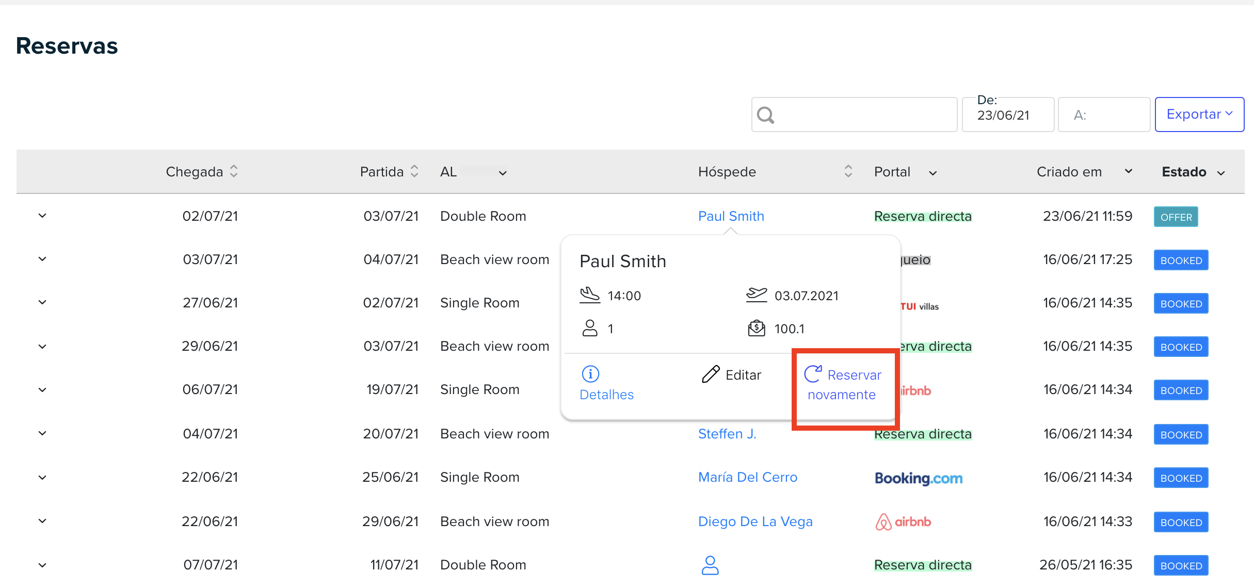1254x588 pixels.
Task: Sort by Hóspede column arrows
Action: pos(848,171)
